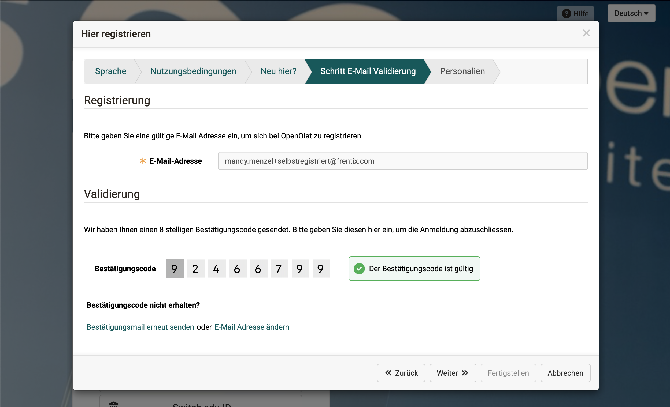The image size is (670, 407).
Task: Select the Sprache wizard step
Action: [x=110, y=71]
